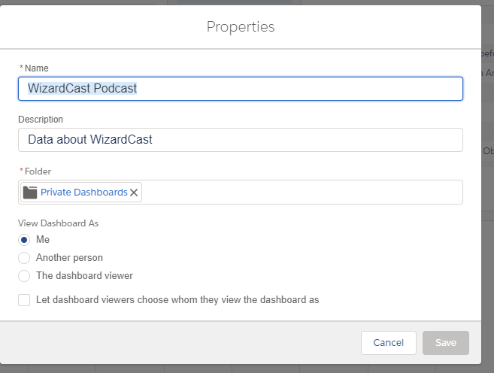
Task: Remove the Private Dashboards folder with X
Action: 134,193
